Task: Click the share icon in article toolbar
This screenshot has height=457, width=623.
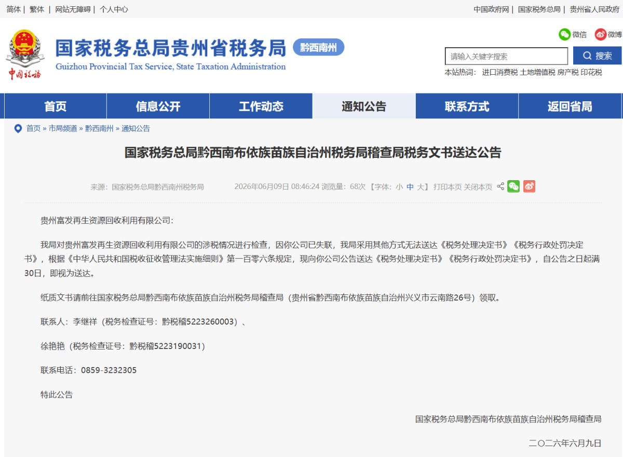Action: click(500, 186)
